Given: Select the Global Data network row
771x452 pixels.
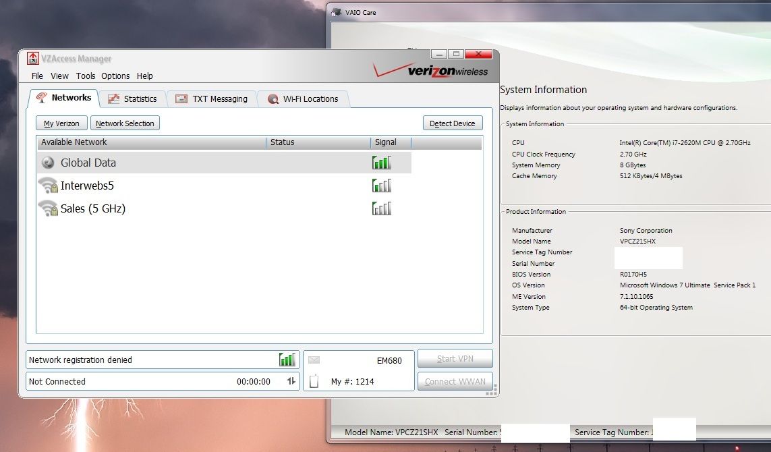Looking at the screenshot, I should [x=224, y=163].
